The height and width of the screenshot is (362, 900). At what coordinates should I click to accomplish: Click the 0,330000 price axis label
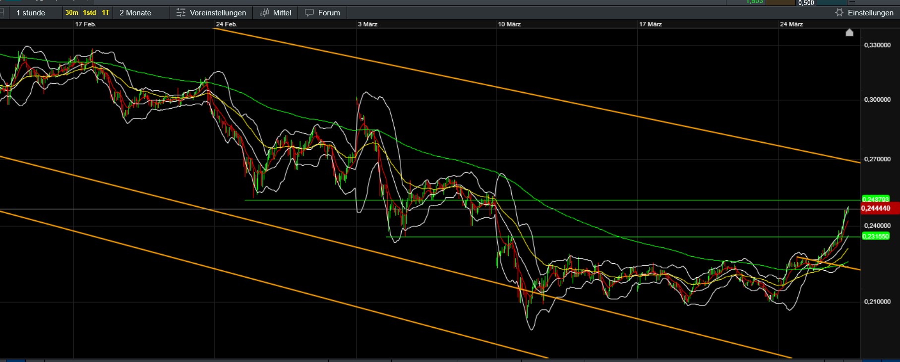(x=877, y=45)
